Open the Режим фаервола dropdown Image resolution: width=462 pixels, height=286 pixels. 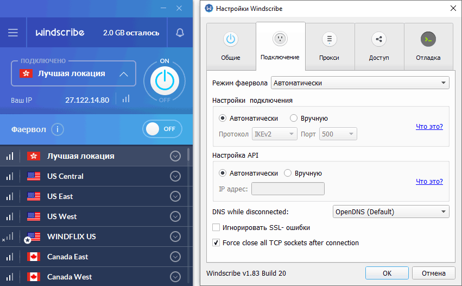(x=360, y=83)
